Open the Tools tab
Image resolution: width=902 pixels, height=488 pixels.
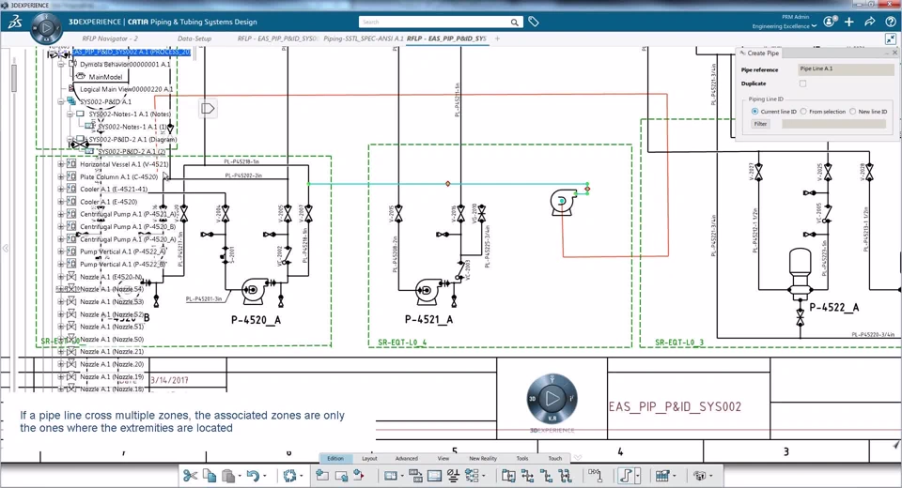[x=522, y=458]
